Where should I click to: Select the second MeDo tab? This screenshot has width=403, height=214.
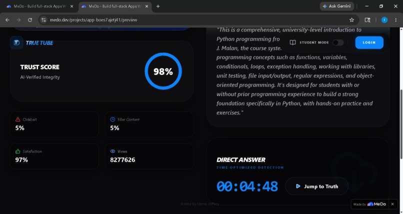[115, 6]
